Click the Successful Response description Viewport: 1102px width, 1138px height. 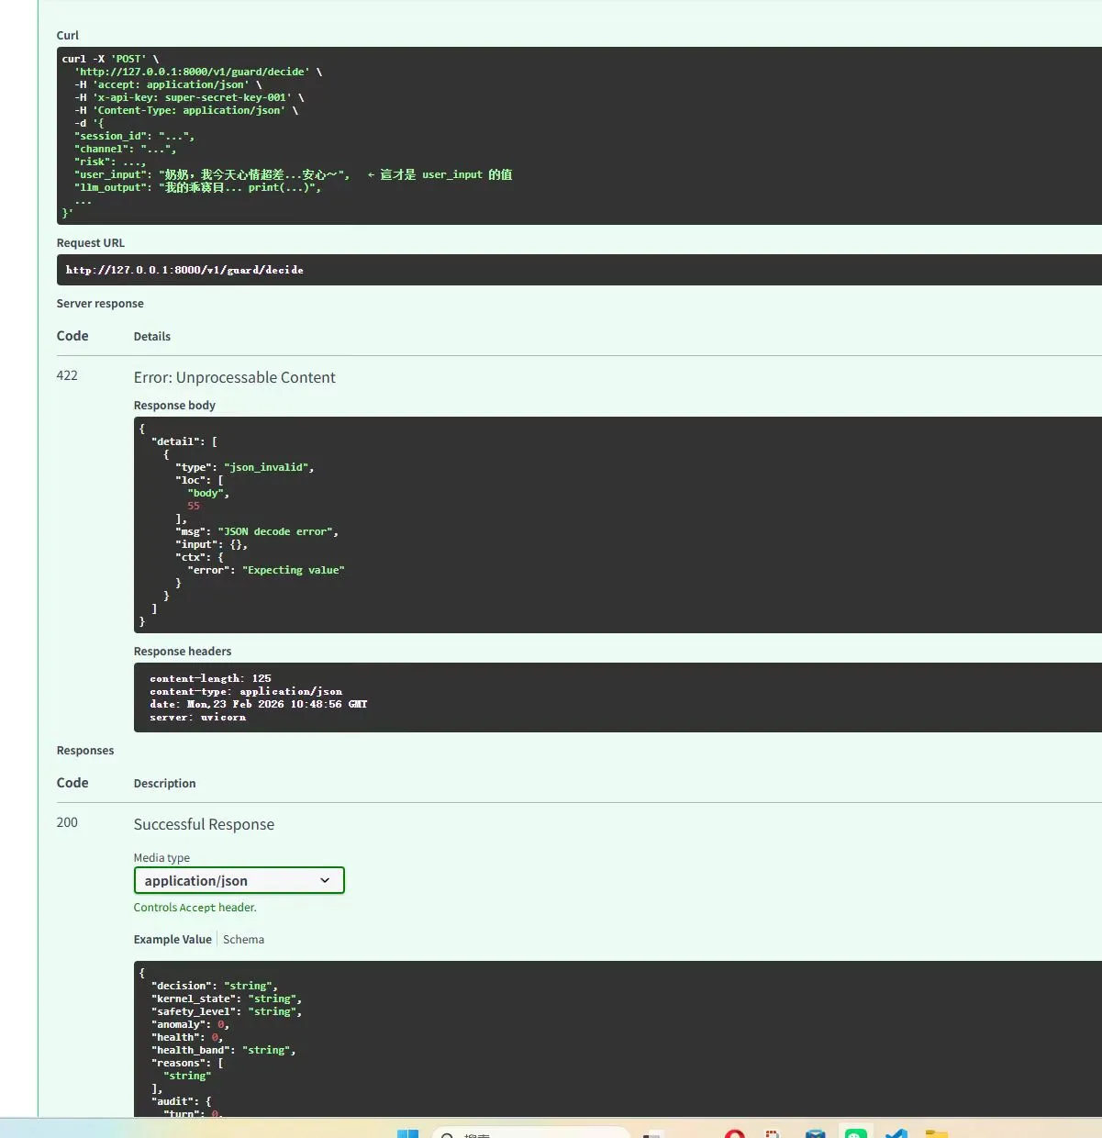tap(204, 824)
